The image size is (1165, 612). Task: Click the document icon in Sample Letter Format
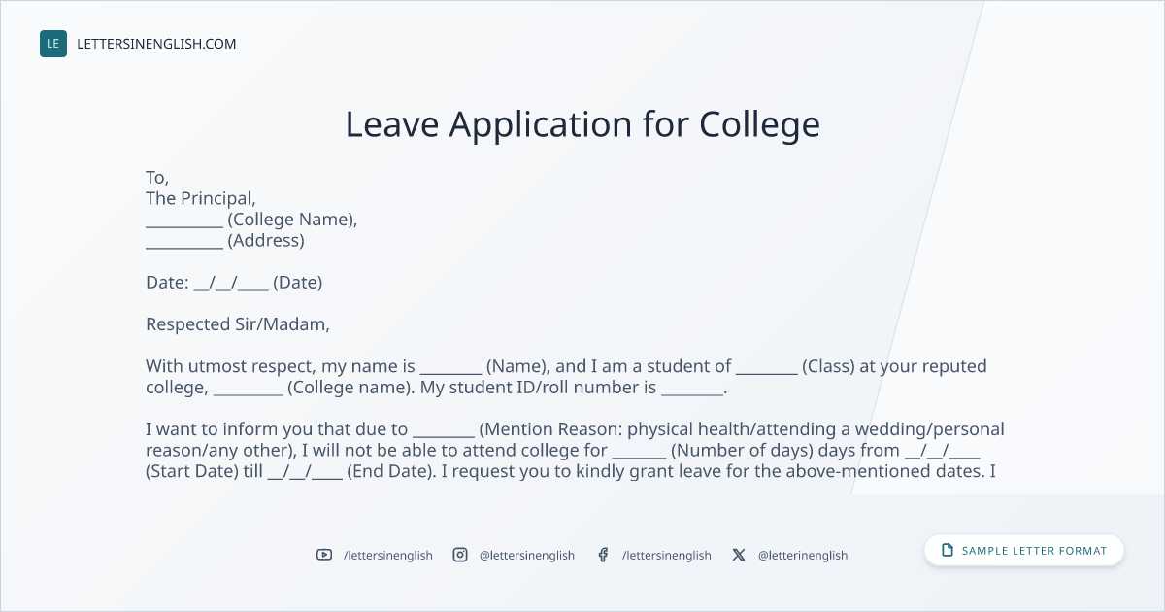pos(948,551)
